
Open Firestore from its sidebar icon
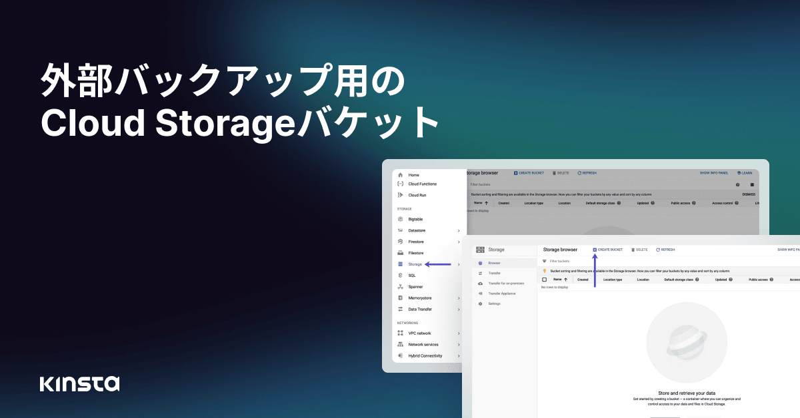[x=400, y=242]
